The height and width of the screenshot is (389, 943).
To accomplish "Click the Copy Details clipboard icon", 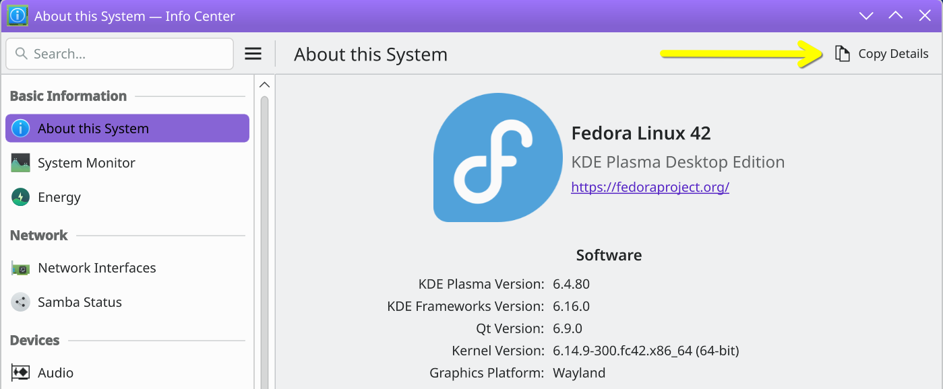I will point(842,54).
